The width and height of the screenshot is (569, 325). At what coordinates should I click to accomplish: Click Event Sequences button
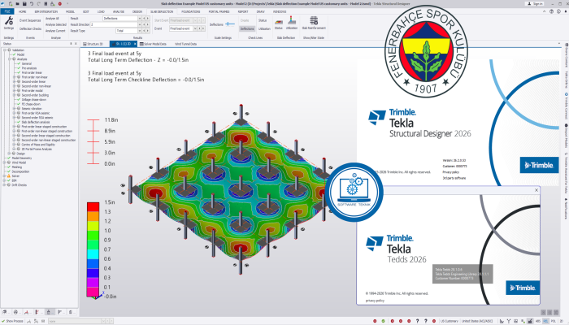coord(30,20)
